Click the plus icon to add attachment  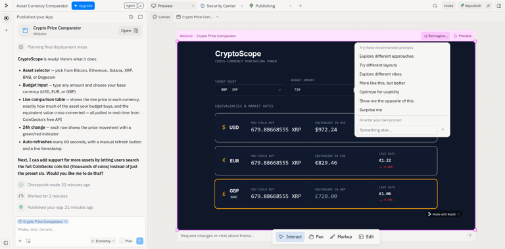tap(20, 241)
